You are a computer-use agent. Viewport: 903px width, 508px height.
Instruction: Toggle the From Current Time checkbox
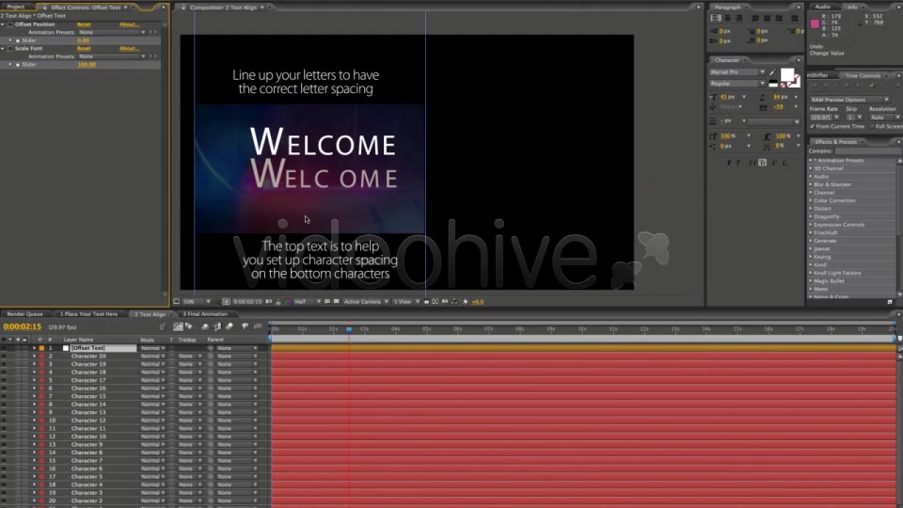pyautogui.click(x=812, y=126)
